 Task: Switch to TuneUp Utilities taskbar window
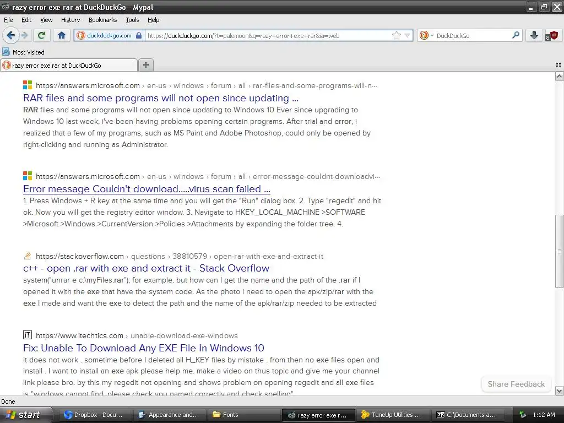(393, 415)
